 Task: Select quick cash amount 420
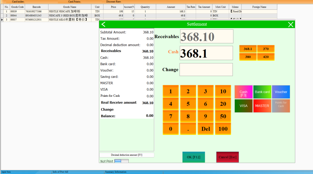pos(266,57)
